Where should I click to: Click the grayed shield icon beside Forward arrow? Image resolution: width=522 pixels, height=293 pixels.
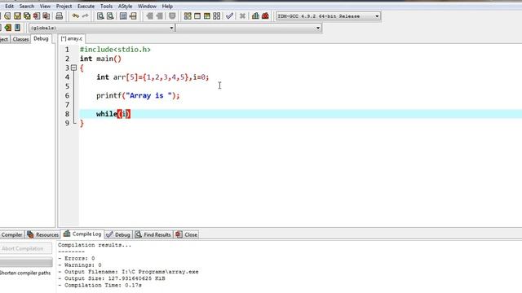point(172,16)
